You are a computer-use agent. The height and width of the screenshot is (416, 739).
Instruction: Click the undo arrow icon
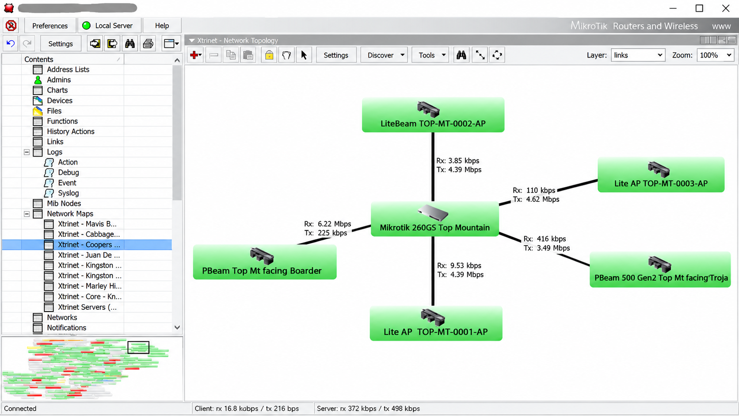(11, 43)
